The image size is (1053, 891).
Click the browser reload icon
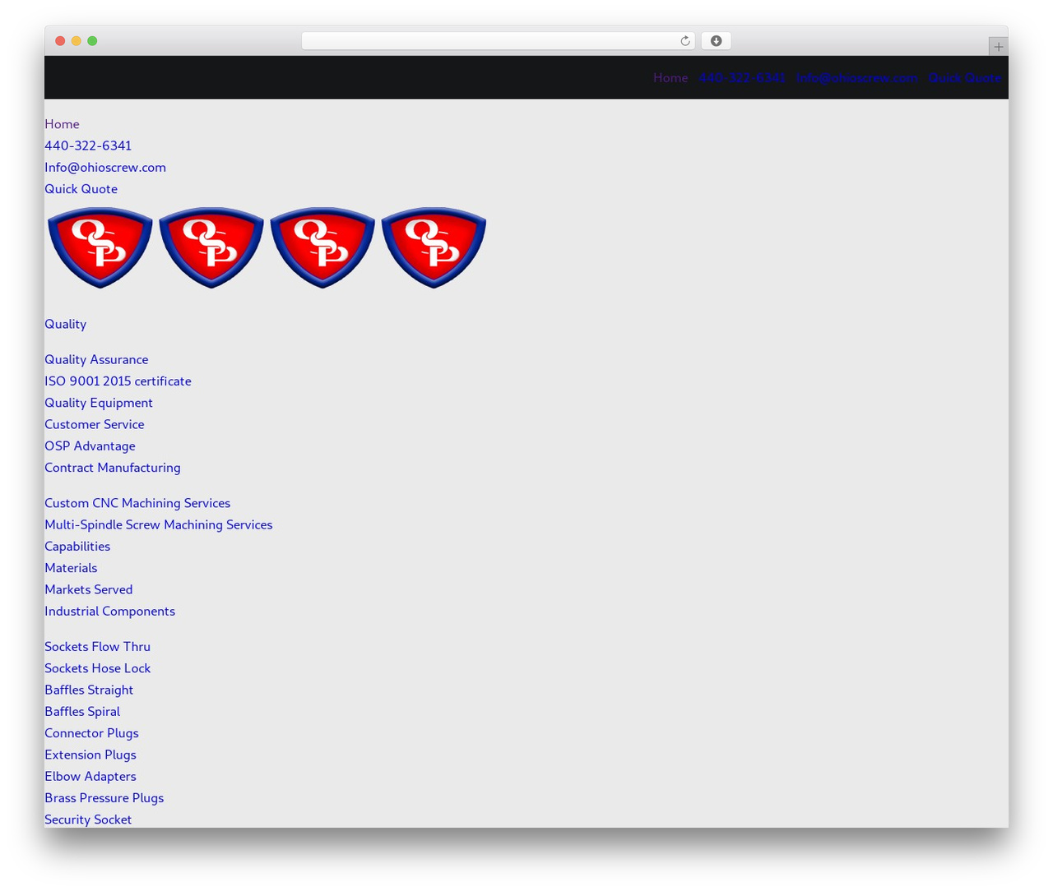(x=684, y=41)
